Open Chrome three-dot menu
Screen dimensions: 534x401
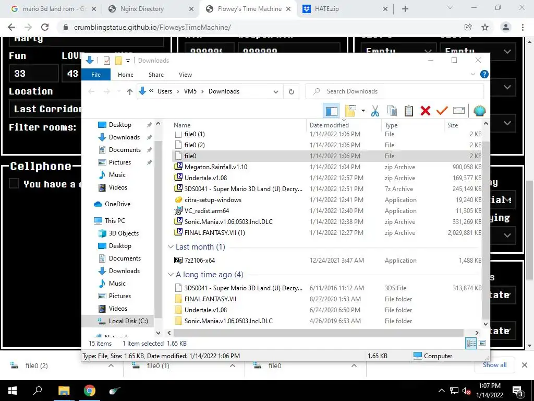tap(523, 27)
